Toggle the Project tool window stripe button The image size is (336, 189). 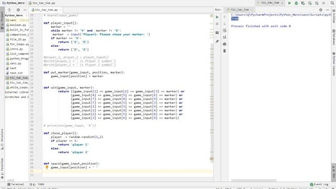tap(2, 19)
